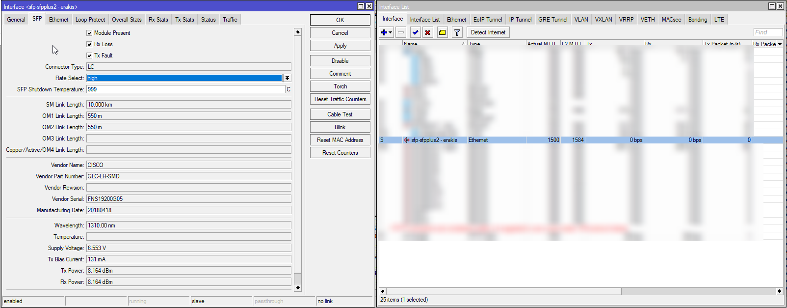Click the Cable Test button
This screenshot has width=787, height=308.
pos(340,114)
